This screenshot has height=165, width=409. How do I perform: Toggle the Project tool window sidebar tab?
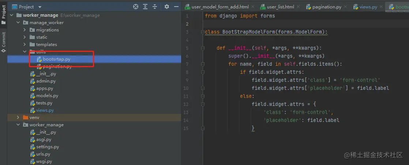coord(3,15)
